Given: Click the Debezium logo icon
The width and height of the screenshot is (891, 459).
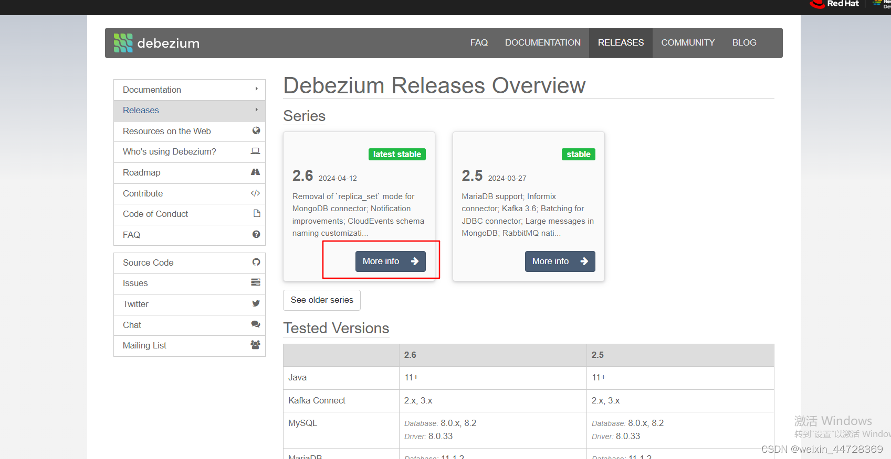Looking at the screenshot, I should pyautogui.click(x=123, y=43).
